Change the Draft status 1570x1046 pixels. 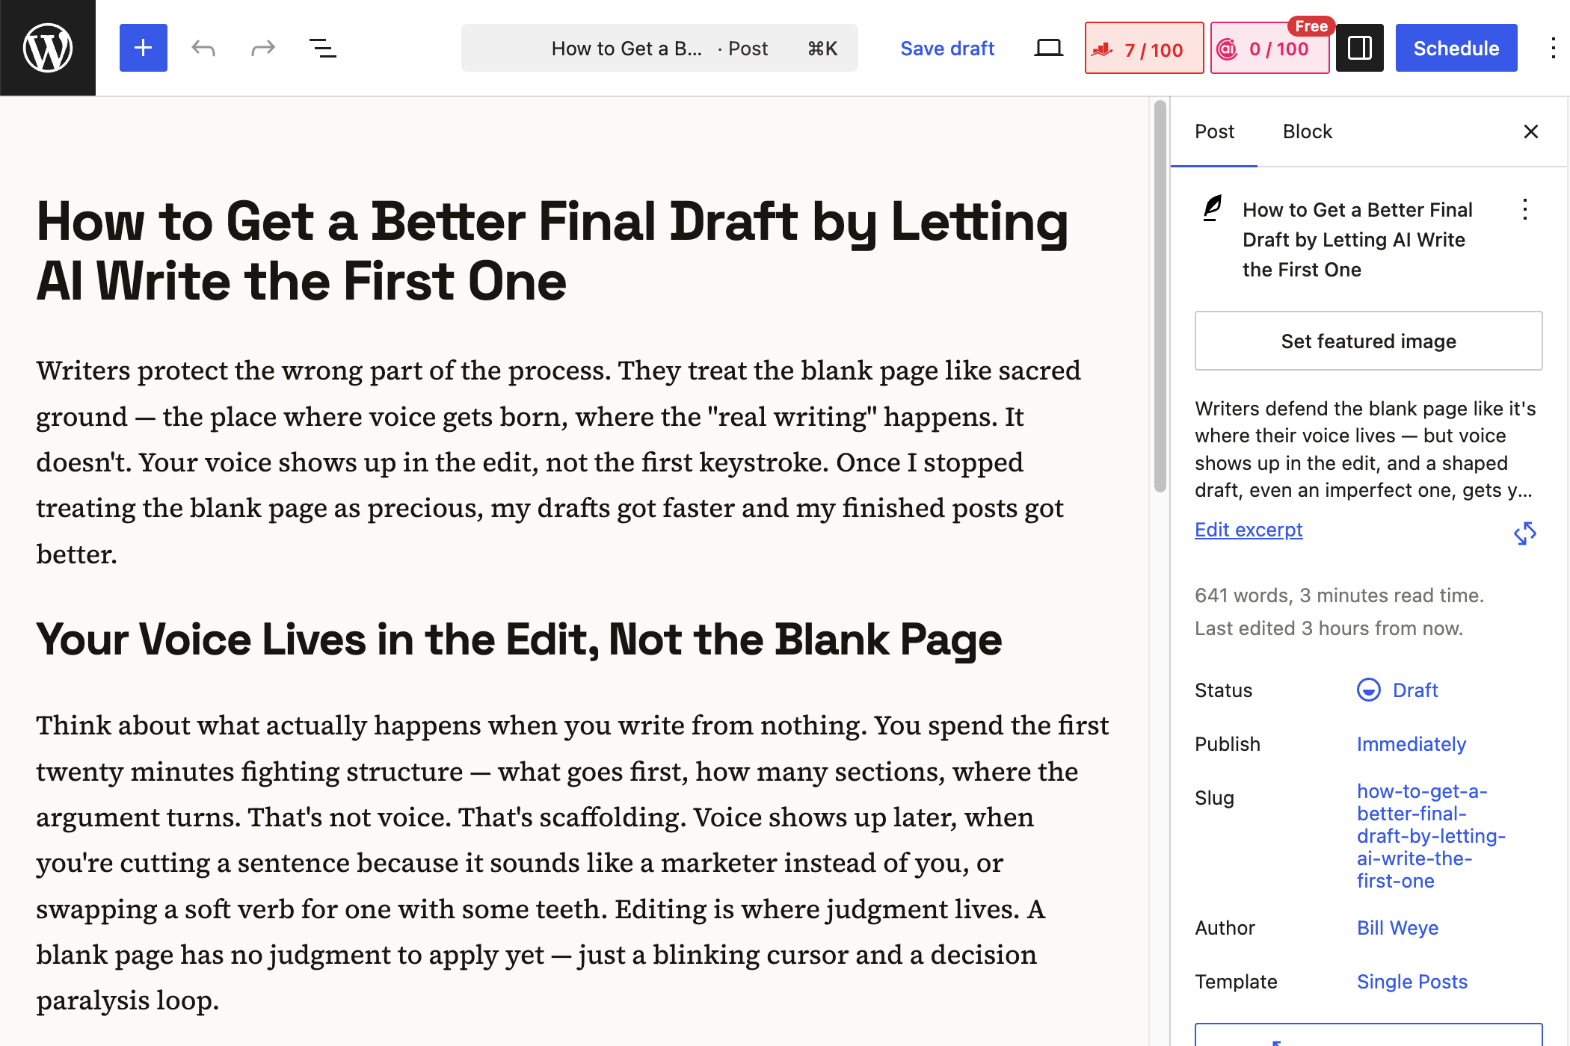coord(1397,690)
